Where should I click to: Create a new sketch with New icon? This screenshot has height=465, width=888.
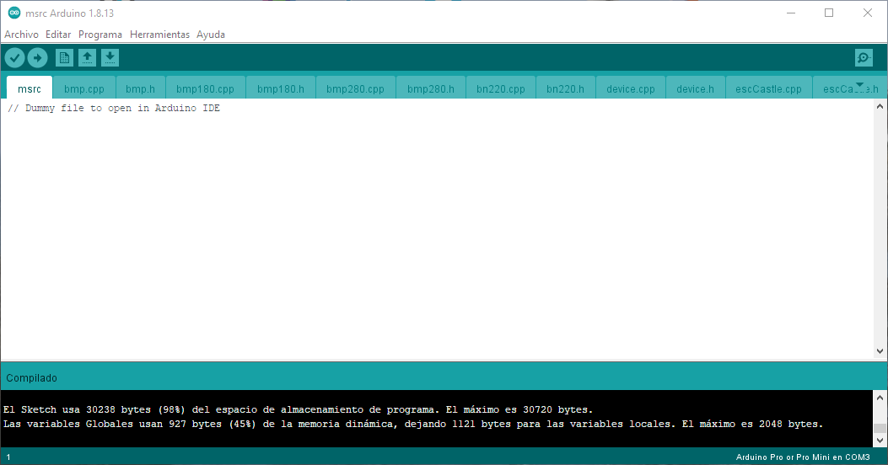64,57
